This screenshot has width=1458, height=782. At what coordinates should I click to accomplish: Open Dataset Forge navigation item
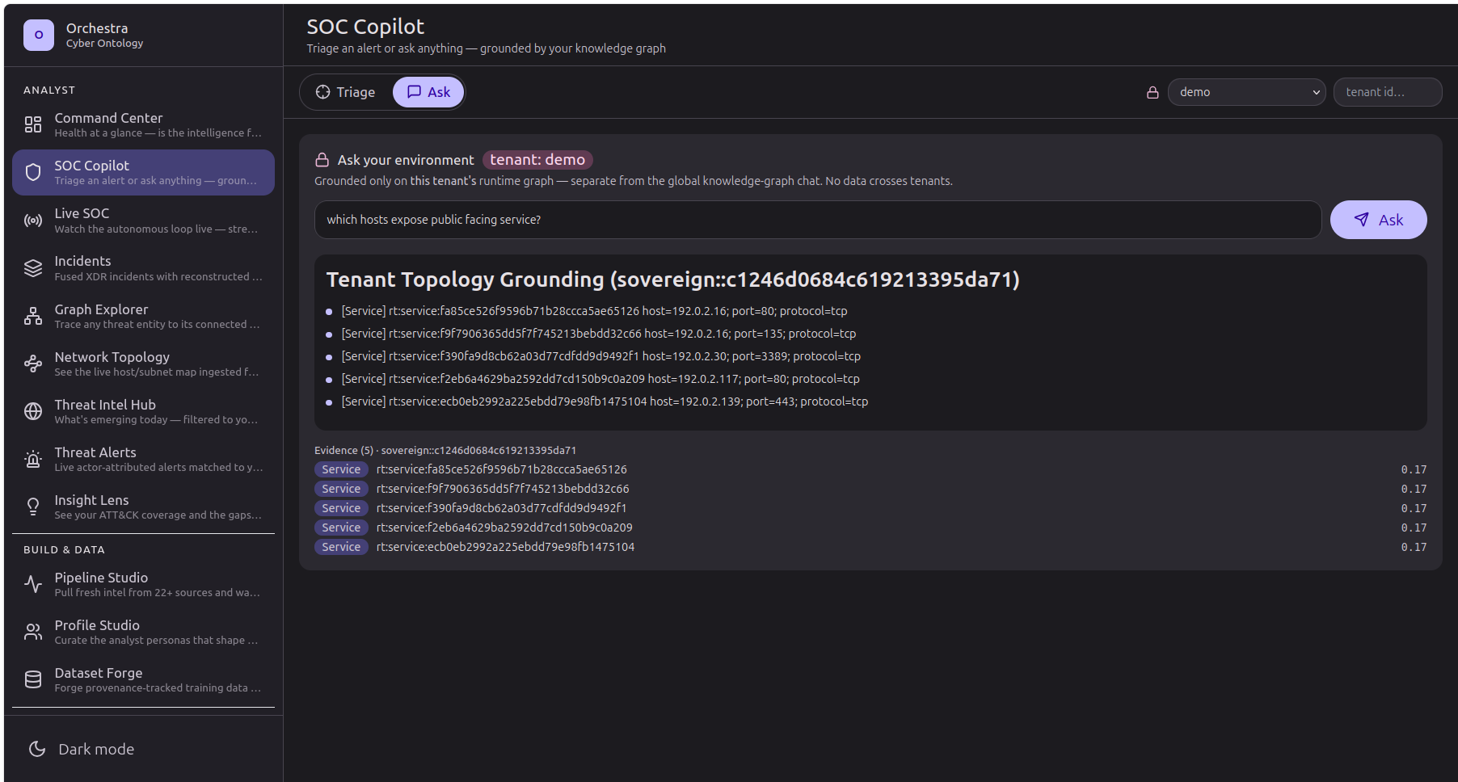(x=143, y=679)
